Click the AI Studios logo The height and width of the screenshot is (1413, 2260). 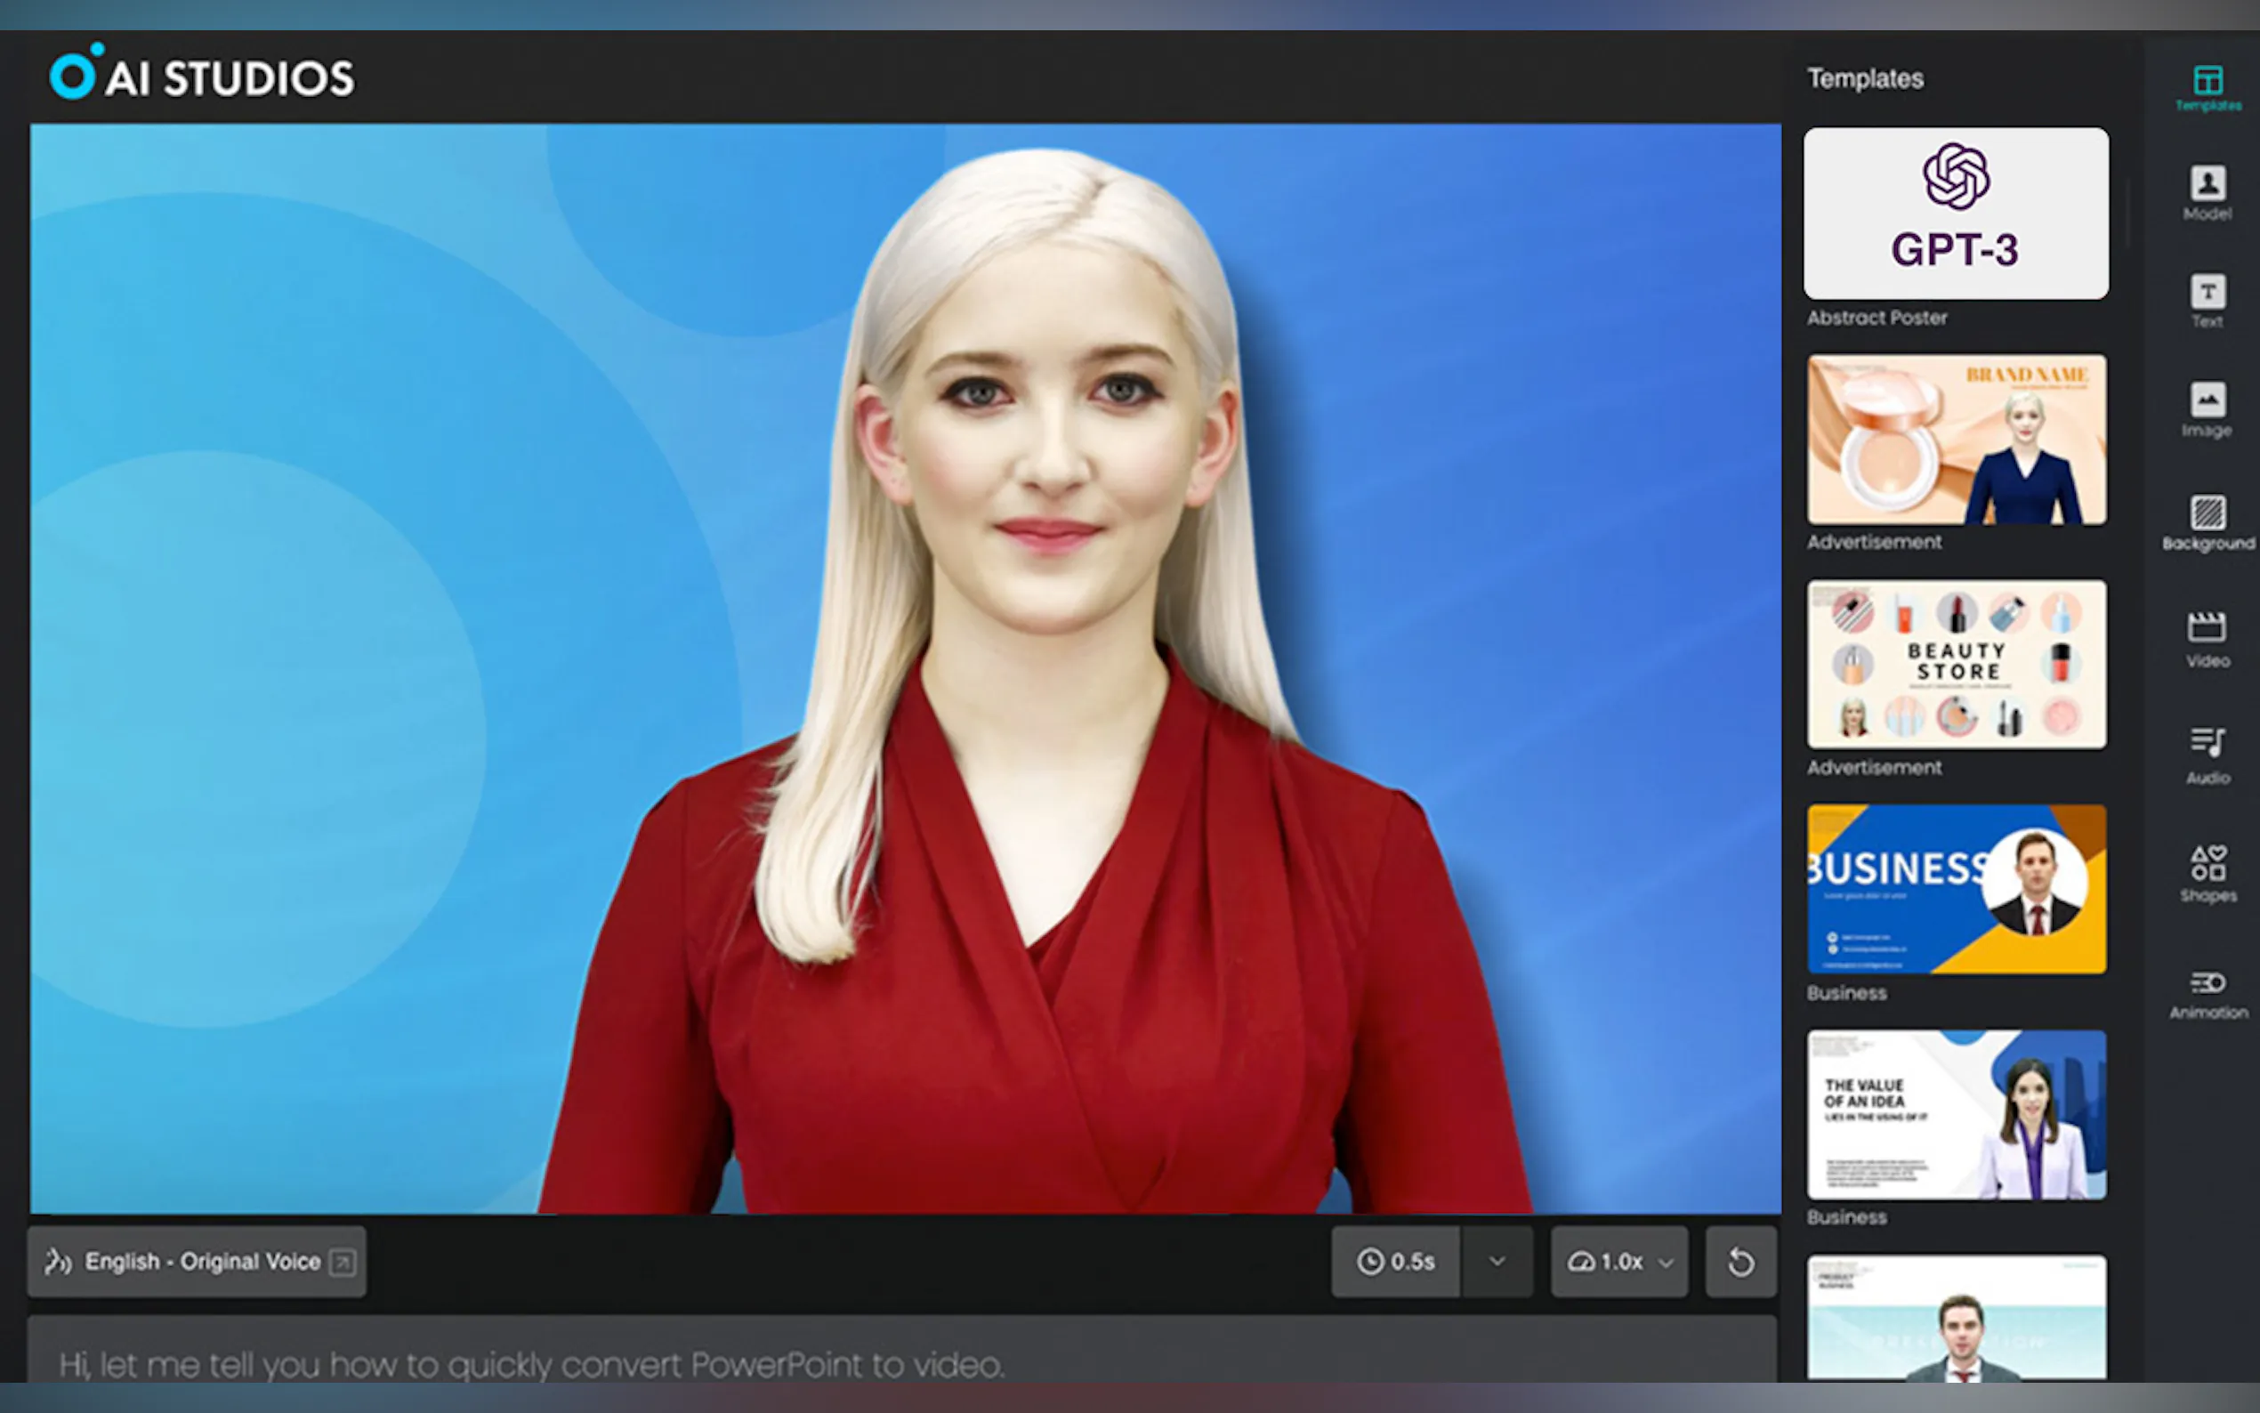(202, 75)
